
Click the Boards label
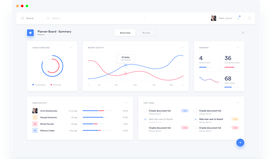click(30, 18)
